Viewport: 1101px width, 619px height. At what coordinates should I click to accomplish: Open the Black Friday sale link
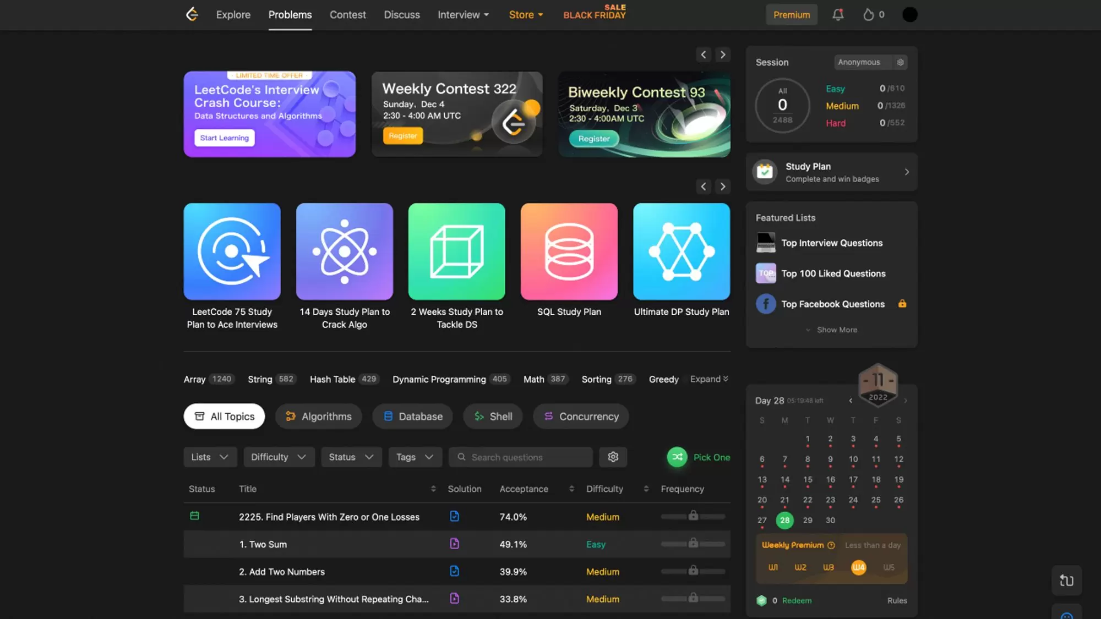point(595,12)
